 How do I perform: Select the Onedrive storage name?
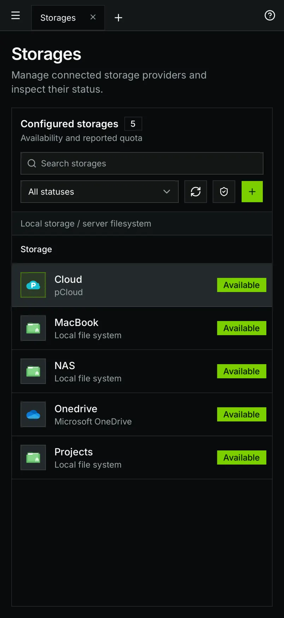76,409
